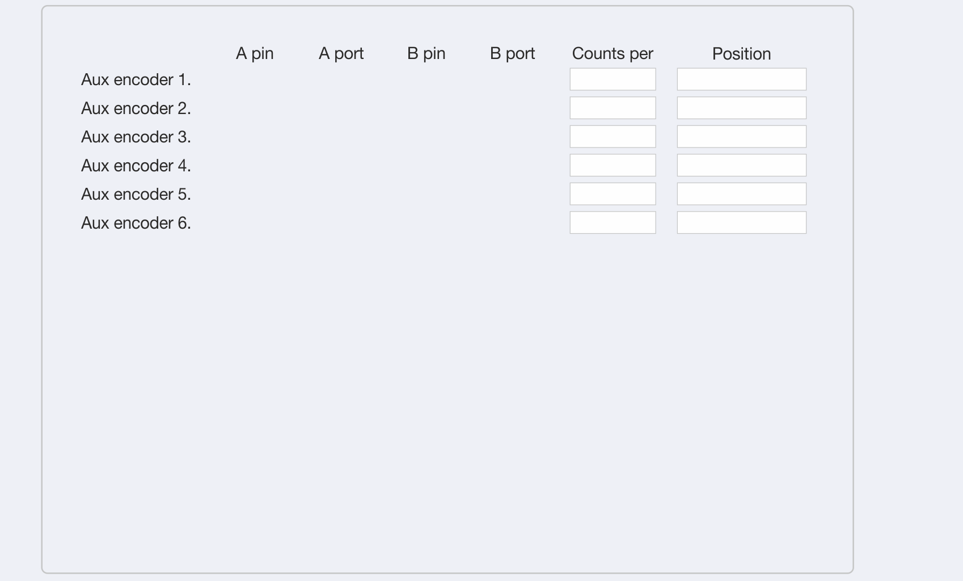The height and width of the screenshot is (581, 963).
Task: Focus Position input for Aux encoder 3
Action: tap(741, 137)
